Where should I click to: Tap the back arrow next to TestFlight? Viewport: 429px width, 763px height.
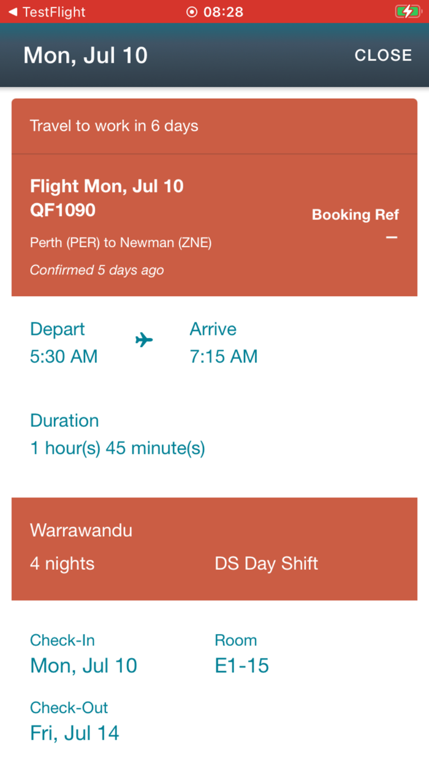pos(12,12)
